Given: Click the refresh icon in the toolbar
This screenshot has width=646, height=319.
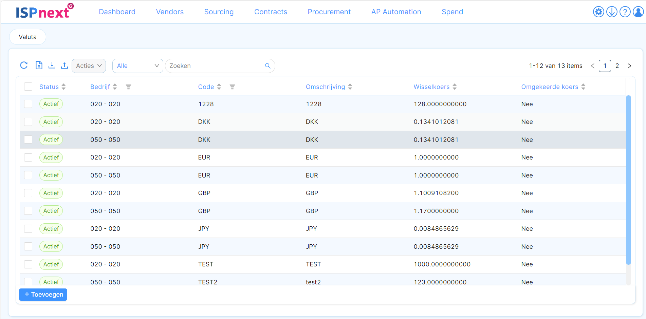Looking at the screenshot, I should 24,65.
